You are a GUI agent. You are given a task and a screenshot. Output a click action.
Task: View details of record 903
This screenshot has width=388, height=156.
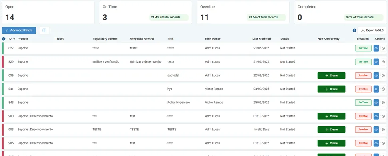point(376,130)
